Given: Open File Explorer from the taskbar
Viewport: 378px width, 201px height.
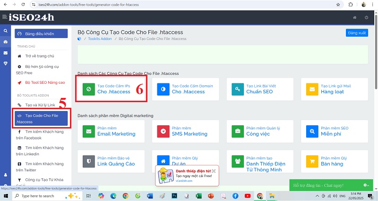Looking at the screenshot, I should pos(272,196).
